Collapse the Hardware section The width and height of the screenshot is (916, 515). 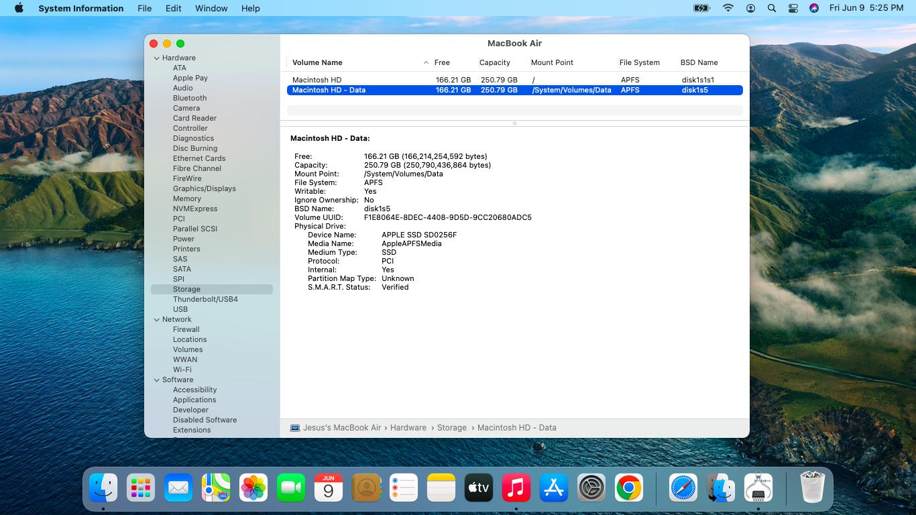click(x=156, y=58)
